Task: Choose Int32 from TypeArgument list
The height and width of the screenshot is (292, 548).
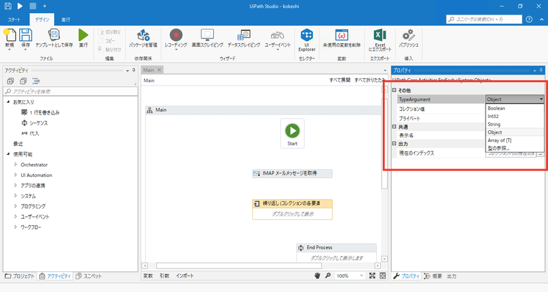Action: [493, 117]
